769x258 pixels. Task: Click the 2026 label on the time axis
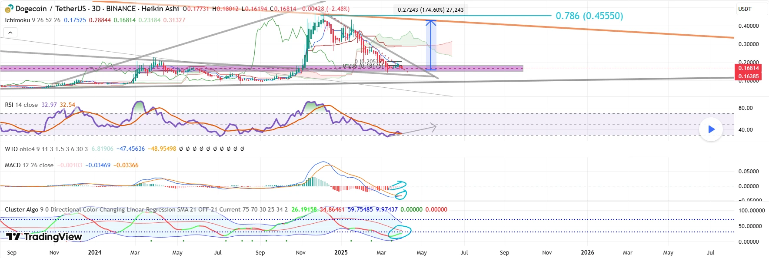[x=587, y=252]
